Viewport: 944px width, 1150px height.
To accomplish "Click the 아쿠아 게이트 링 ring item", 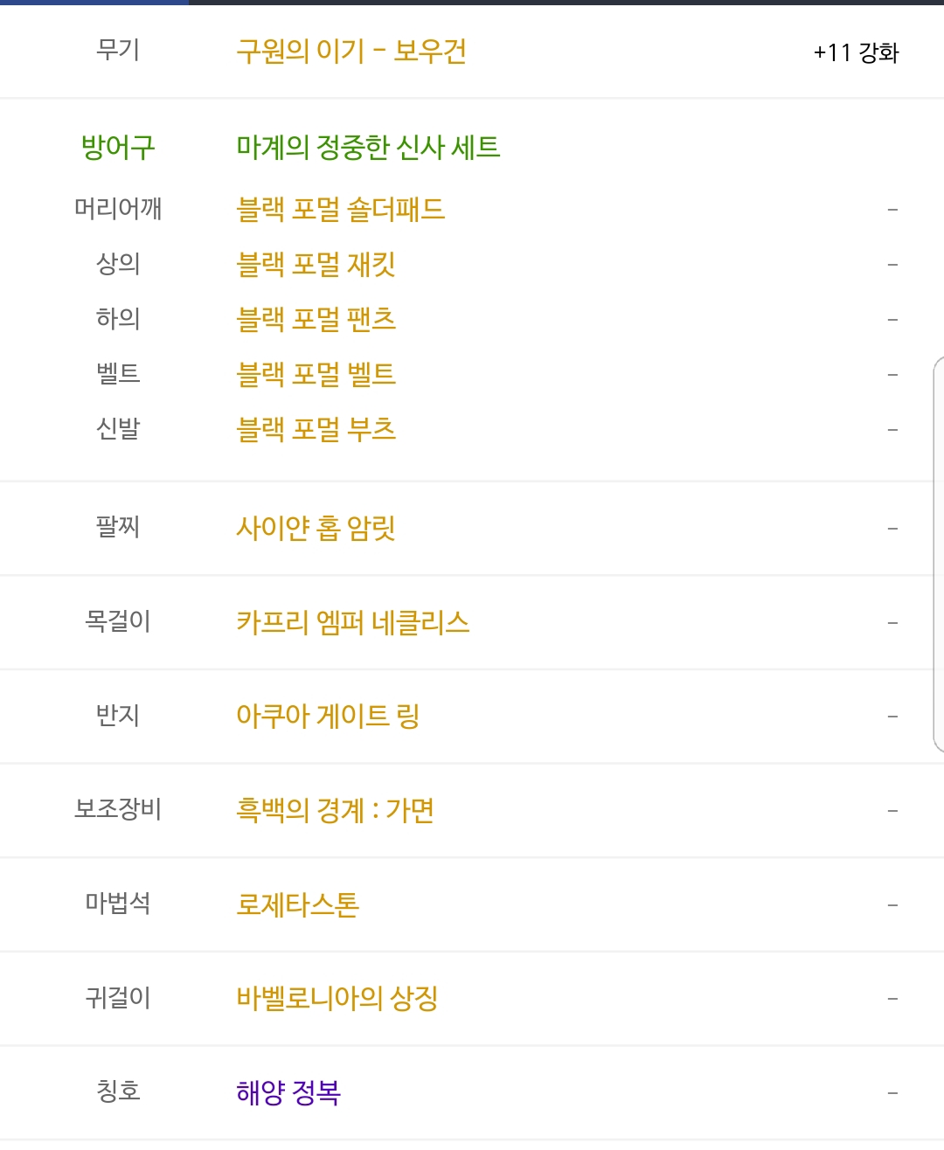I will 328,716.
